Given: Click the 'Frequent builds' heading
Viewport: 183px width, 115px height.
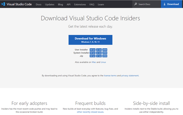Looking at the screenshot, I should coord(91,103).
